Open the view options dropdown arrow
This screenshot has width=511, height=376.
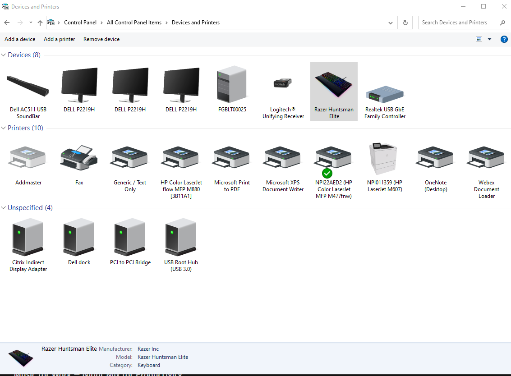(489, 39)
